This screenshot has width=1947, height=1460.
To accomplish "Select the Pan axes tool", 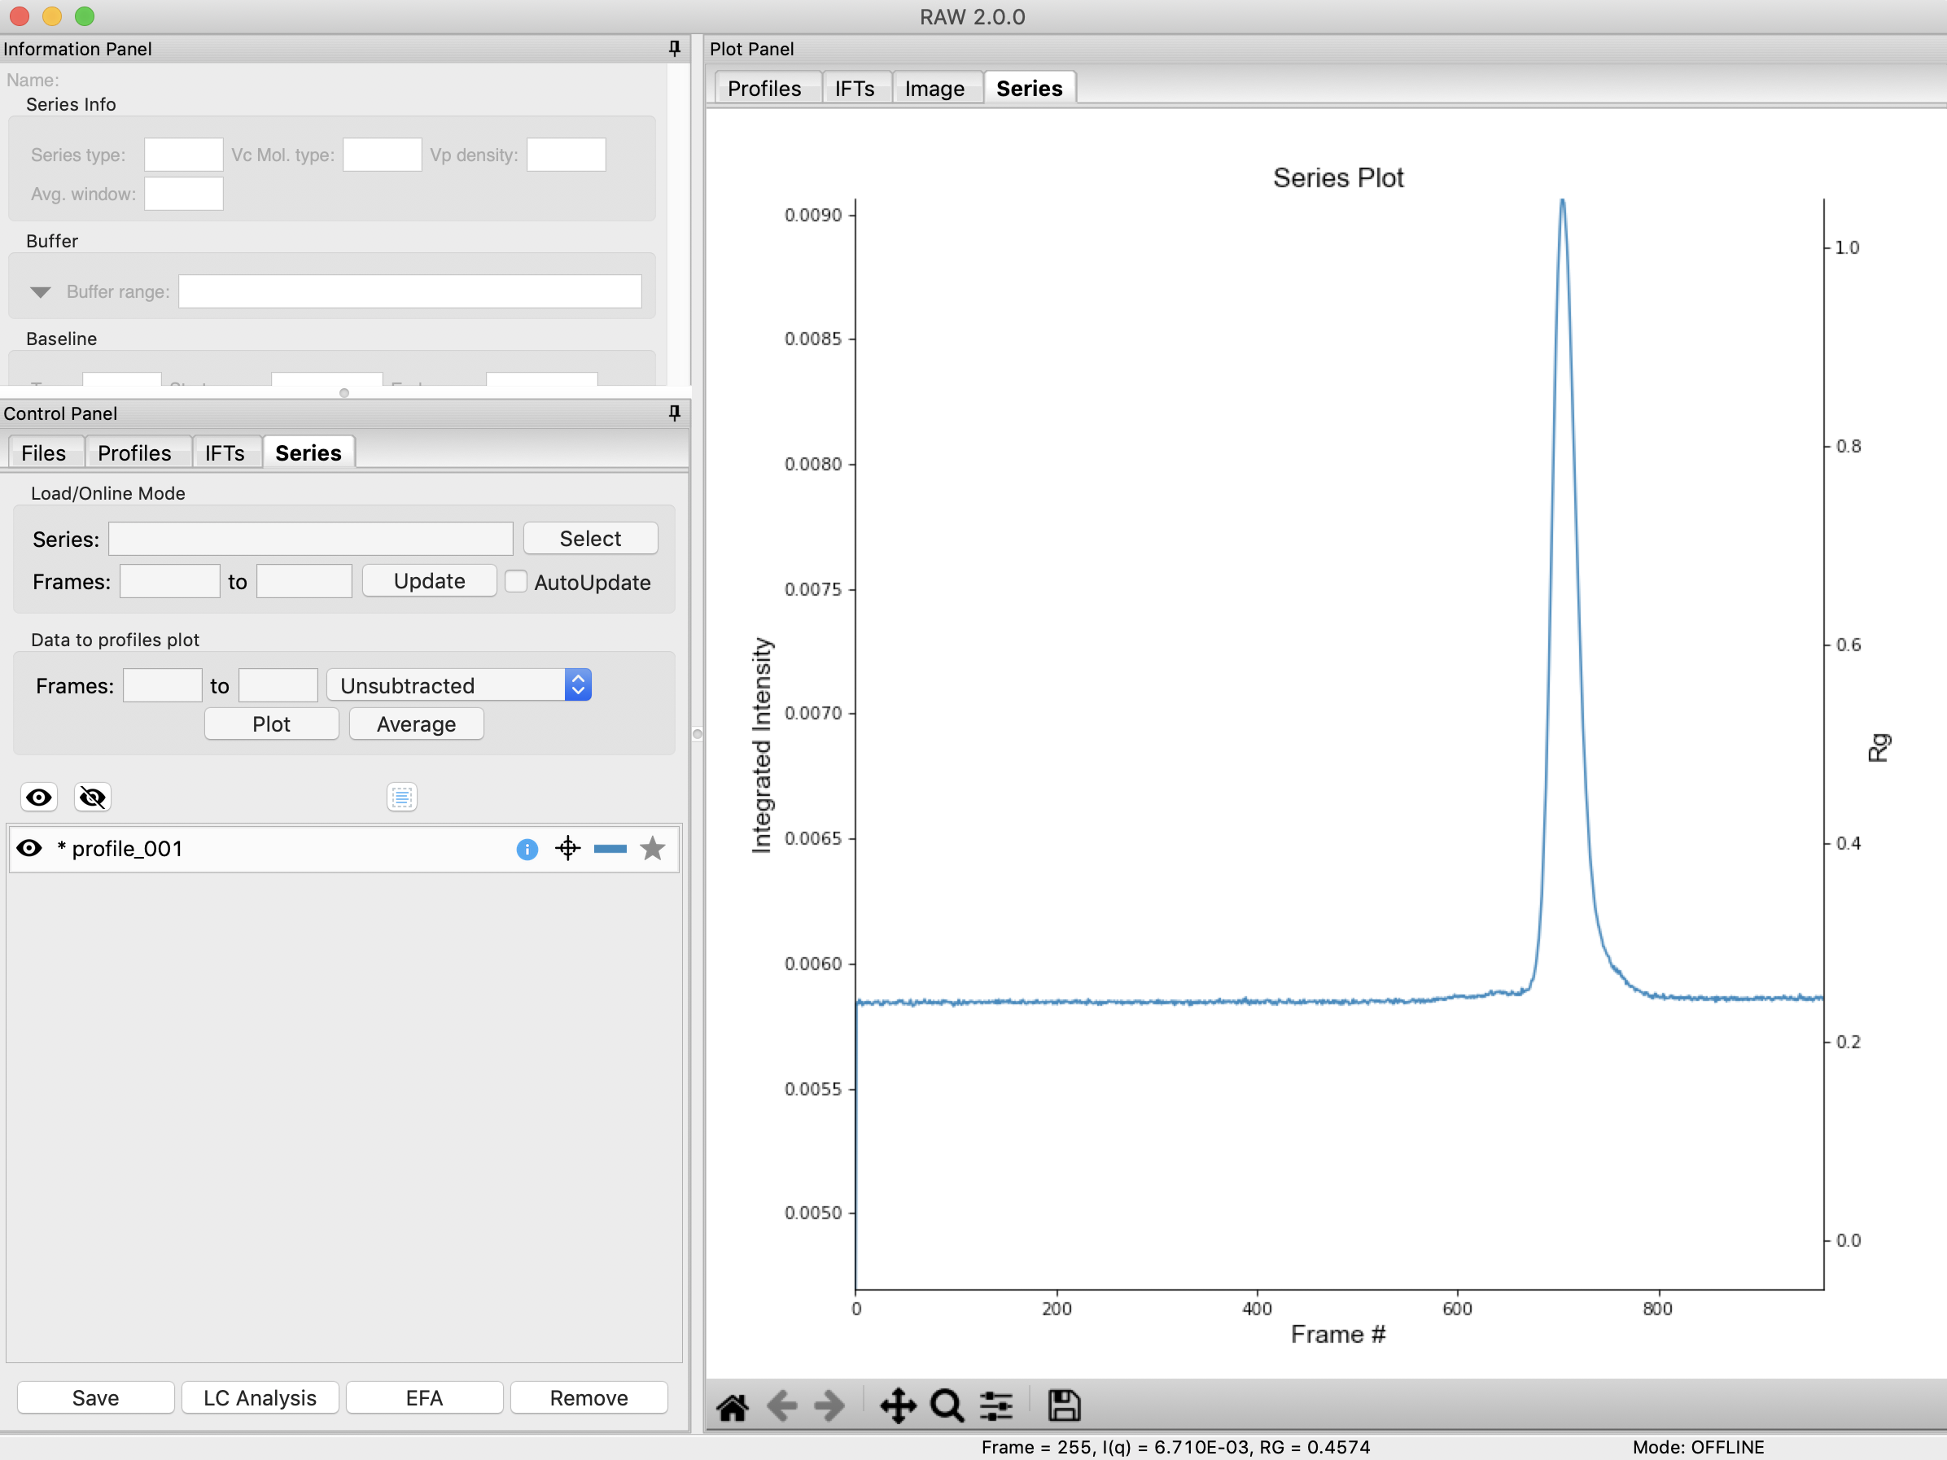I will click(x=897, y=1405).
